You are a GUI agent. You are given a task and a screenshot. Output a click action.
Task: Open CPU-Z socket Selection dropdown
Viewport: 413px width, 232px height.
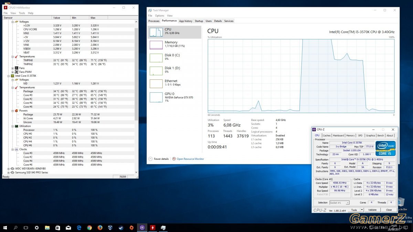339,203
